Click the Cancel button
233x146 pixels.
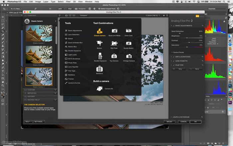[183, 122]
